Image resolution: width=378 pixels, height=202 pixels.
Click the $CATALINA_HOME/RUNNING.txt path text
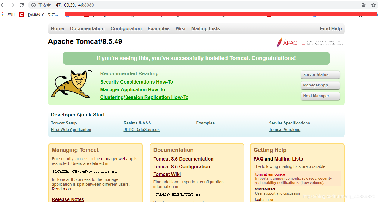(177, 195)
